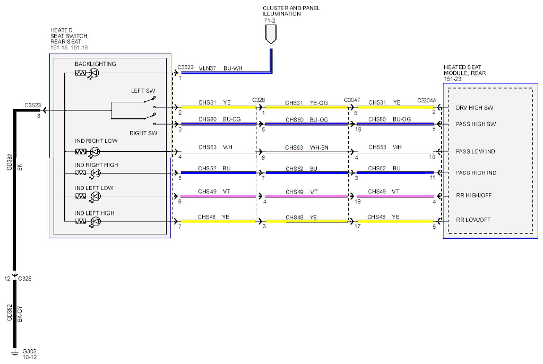Select the DRV HIGH SW module pin
The height and width of the screenshot is (364, 543).
coord(475,108)
